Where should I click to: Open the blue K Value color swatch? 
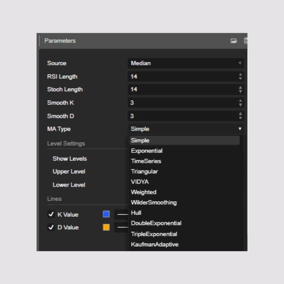(106, 214)
